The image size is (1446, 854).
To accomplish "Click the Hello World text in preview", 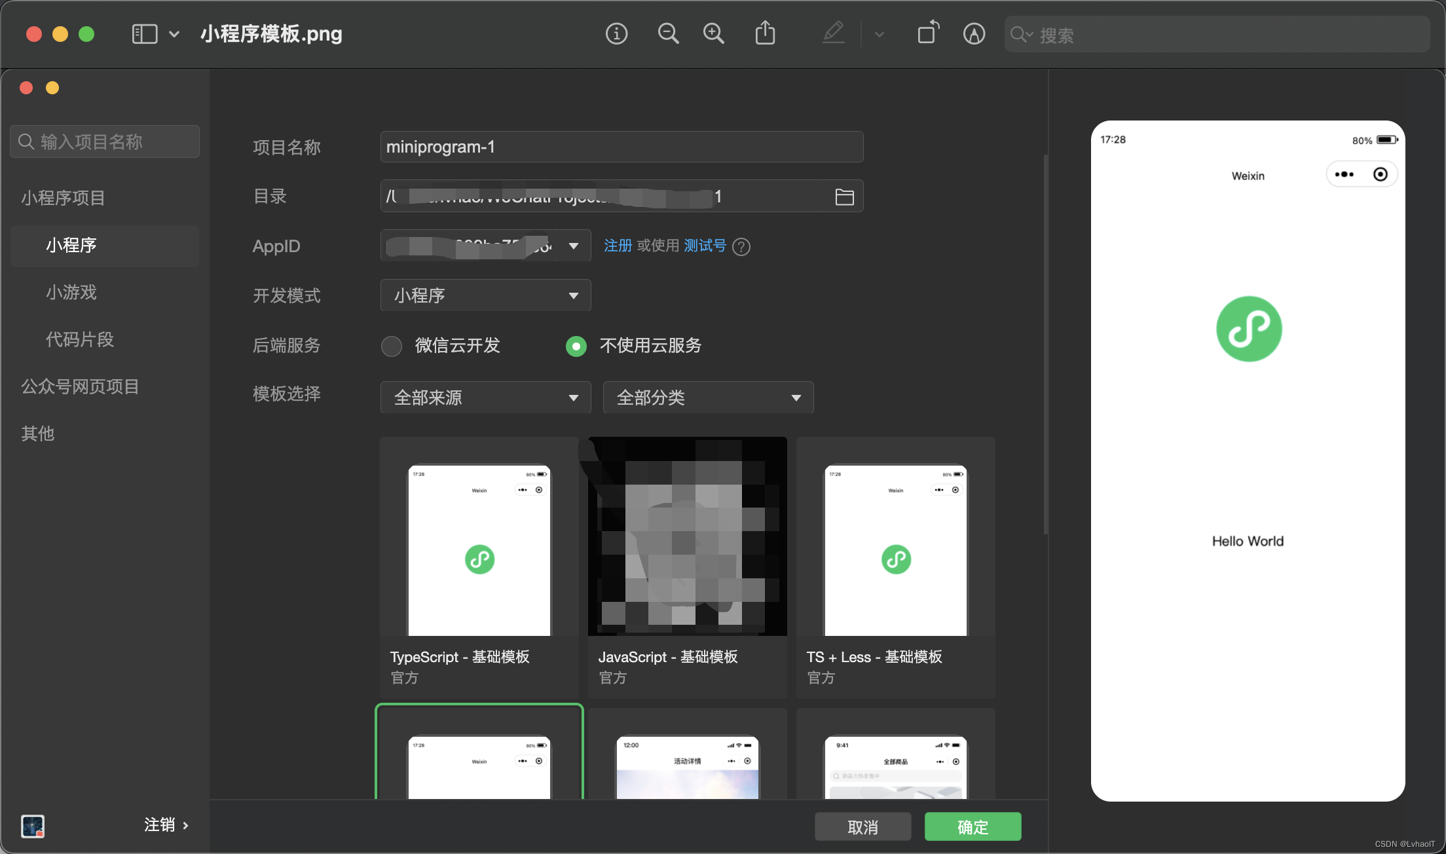I will click(x=1248, y=541).
